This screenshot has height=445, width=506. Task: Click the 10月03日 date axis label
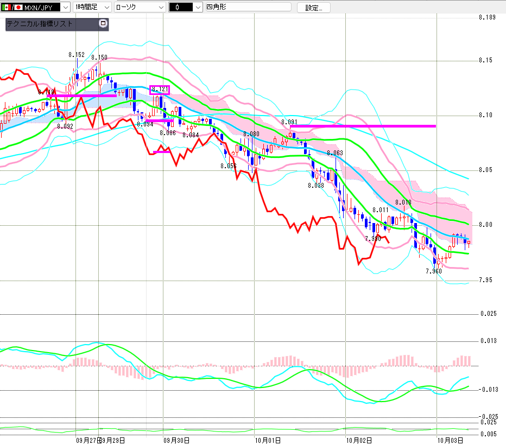(450, 440)
